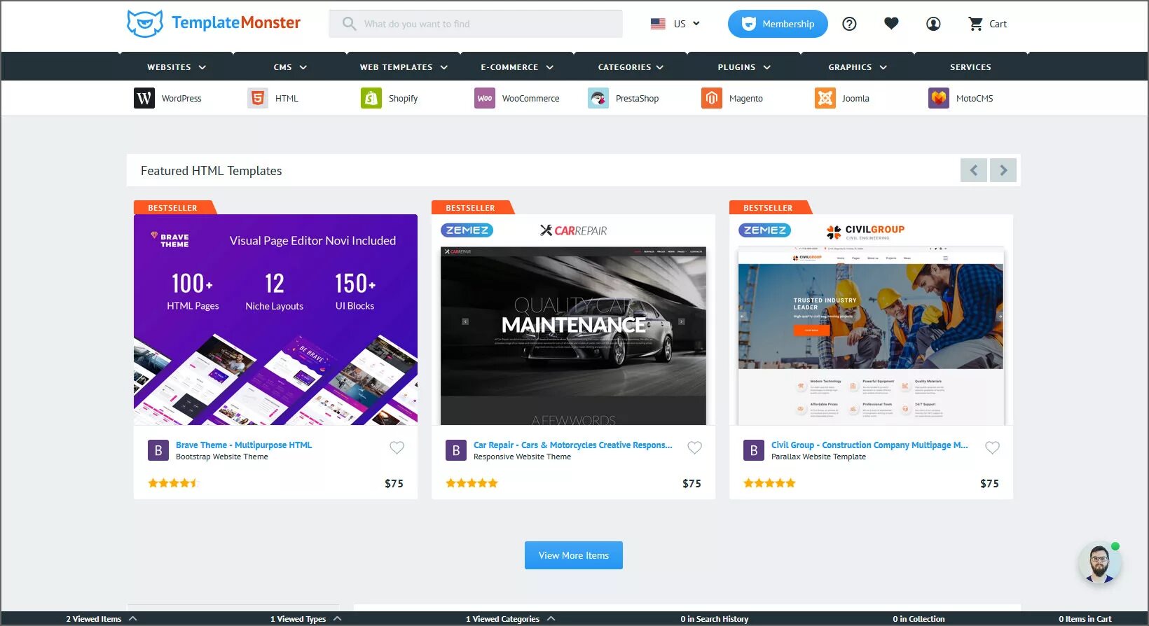The width and height of the screenshot is (1149, 626).
Task: Open the live chat avatar
Action: [1100, 562]
